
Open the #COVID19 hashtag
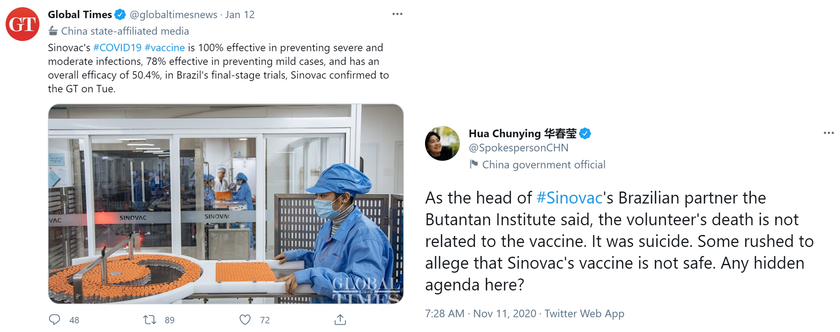(x=117, y=48)
